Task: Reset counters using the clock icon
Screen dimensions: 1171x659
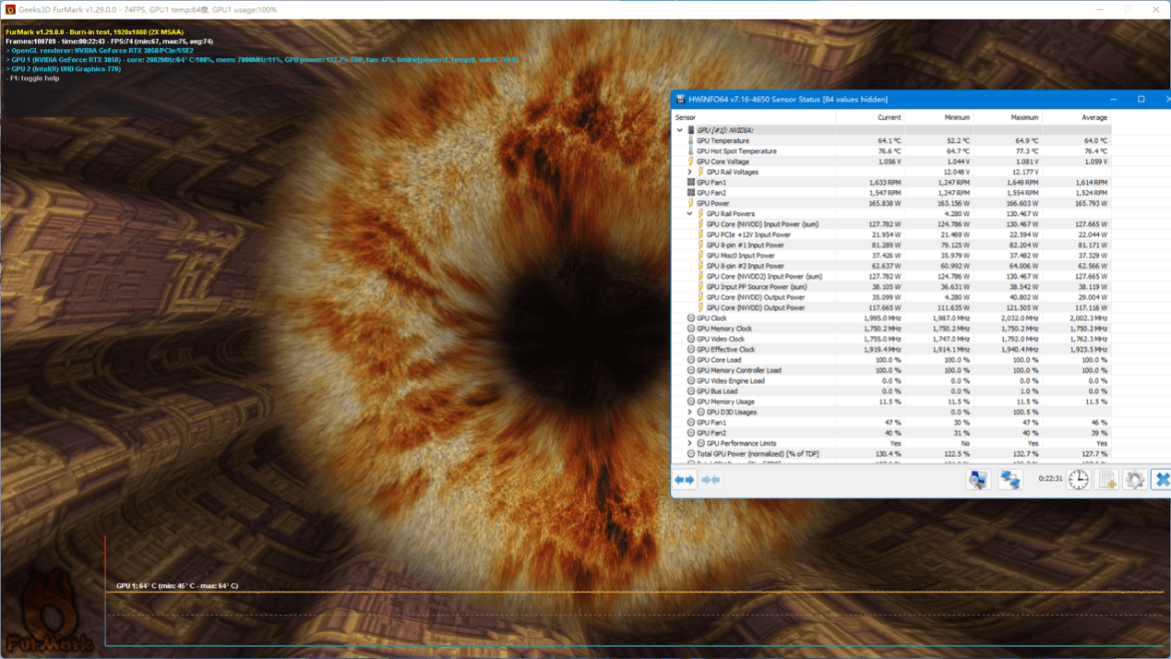Action: coord(1077,479)
